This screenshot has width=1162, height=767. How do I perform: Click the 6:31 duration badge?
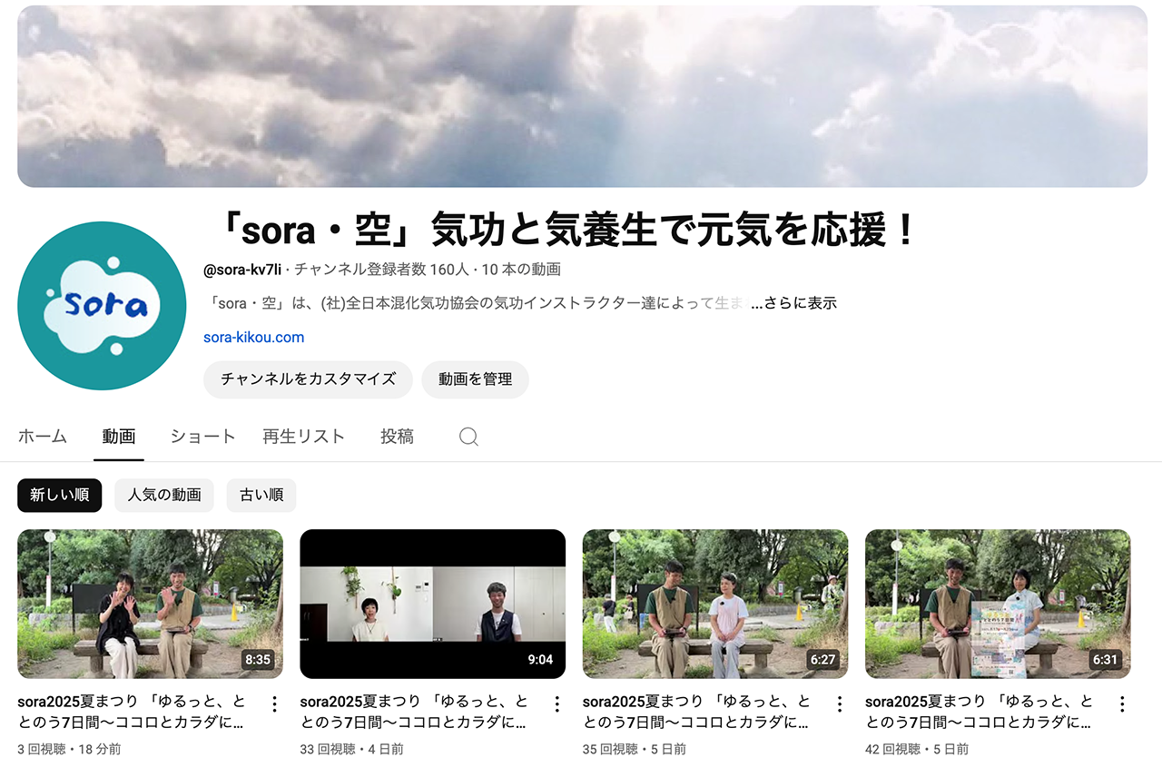(x=1106, y=660)
